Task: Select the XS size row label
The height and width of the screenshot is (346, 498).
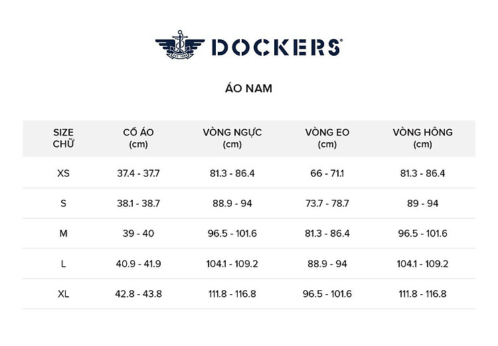Action: (63, 173)
